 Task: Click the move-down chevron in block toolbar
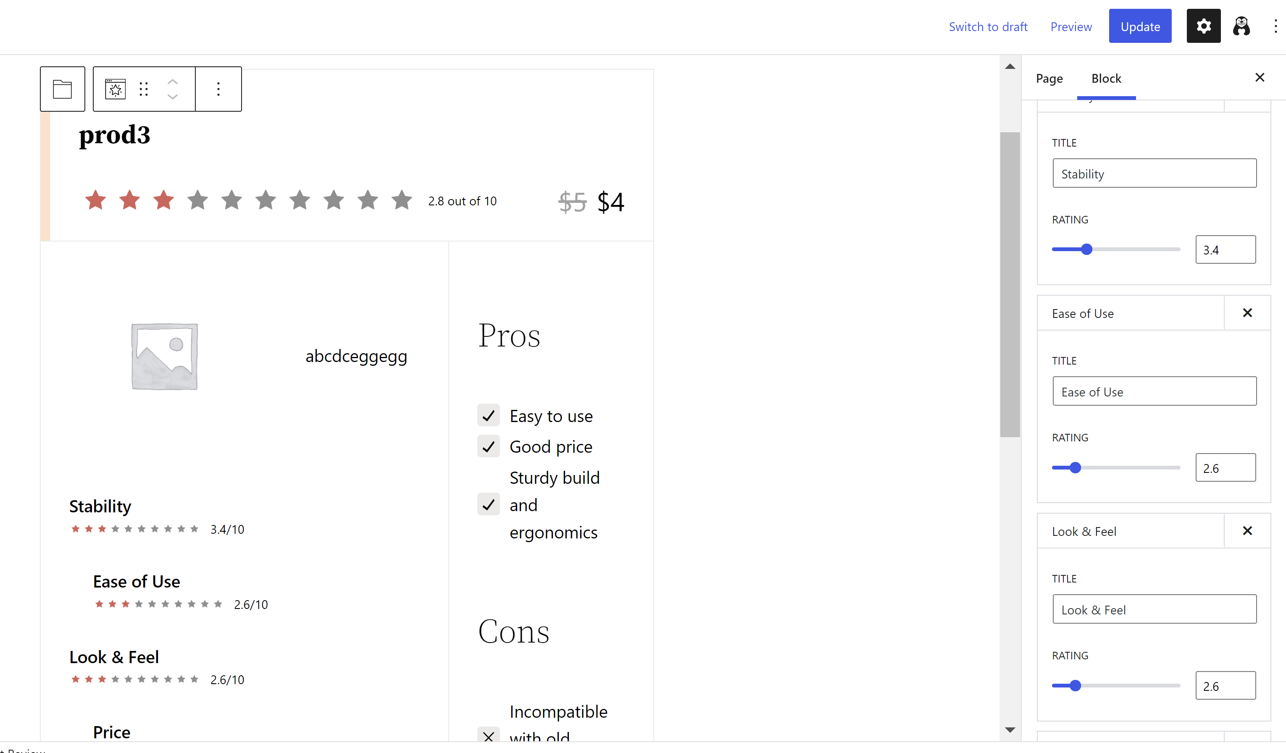click(x=172, y=97)
